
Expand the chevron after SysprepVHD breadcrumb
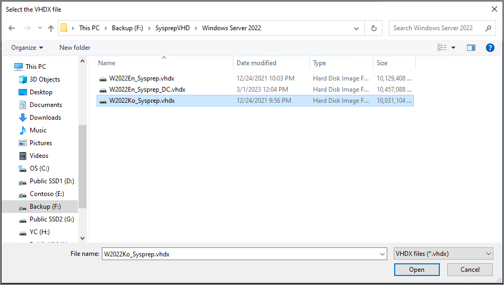coord(196,28)
